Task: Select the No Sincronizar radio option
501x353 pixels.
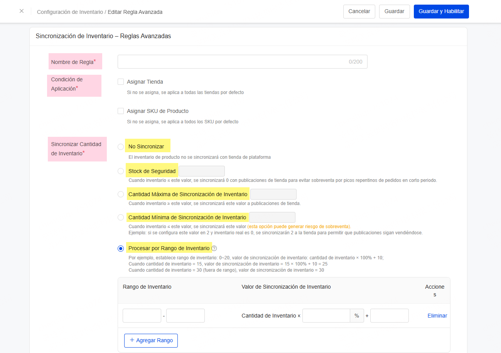Action: [x=121, y=147]
